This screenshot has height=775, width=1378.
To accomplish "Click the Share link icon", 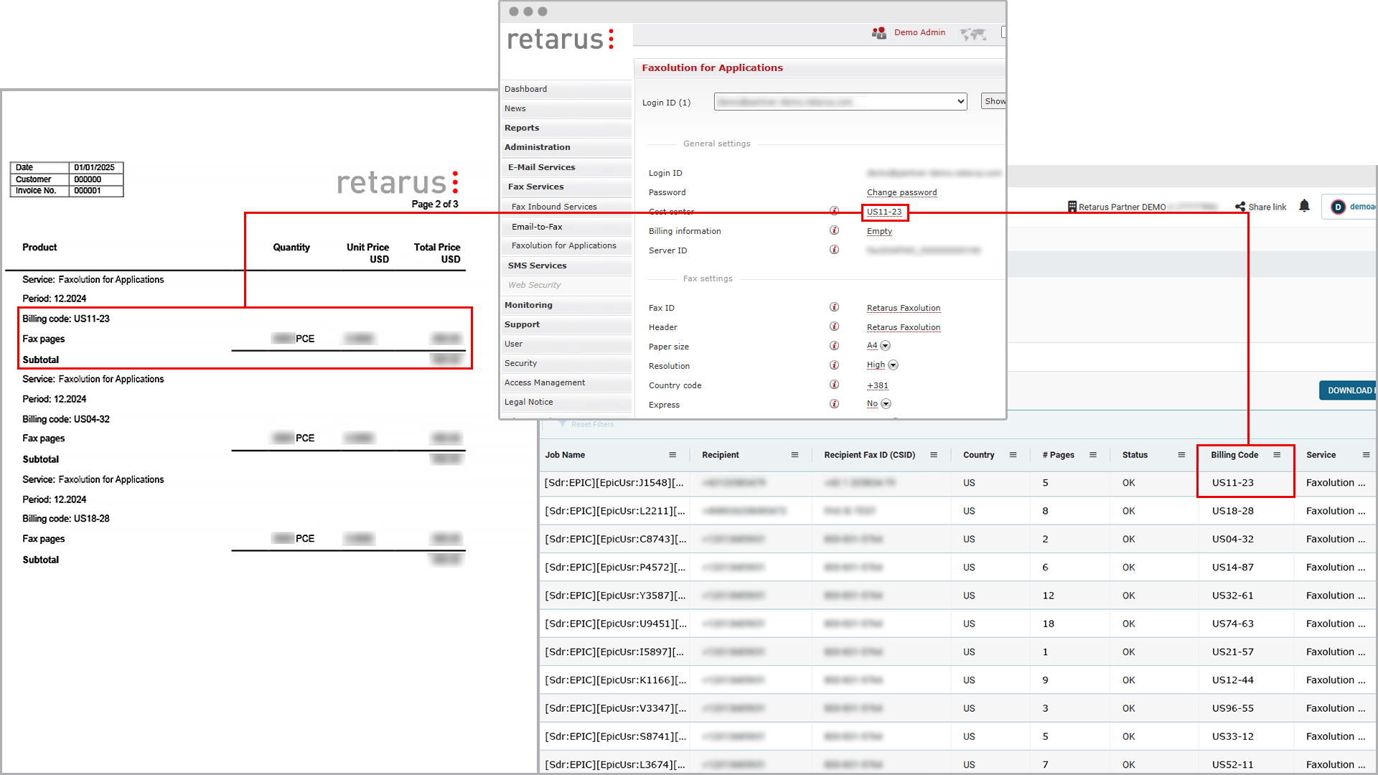I will 1240,207.
